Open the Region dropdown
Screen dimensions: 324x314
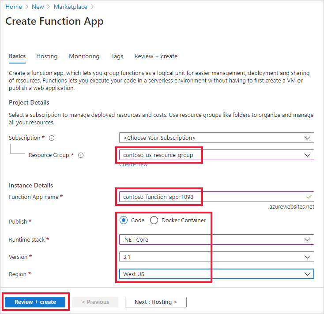216,274
